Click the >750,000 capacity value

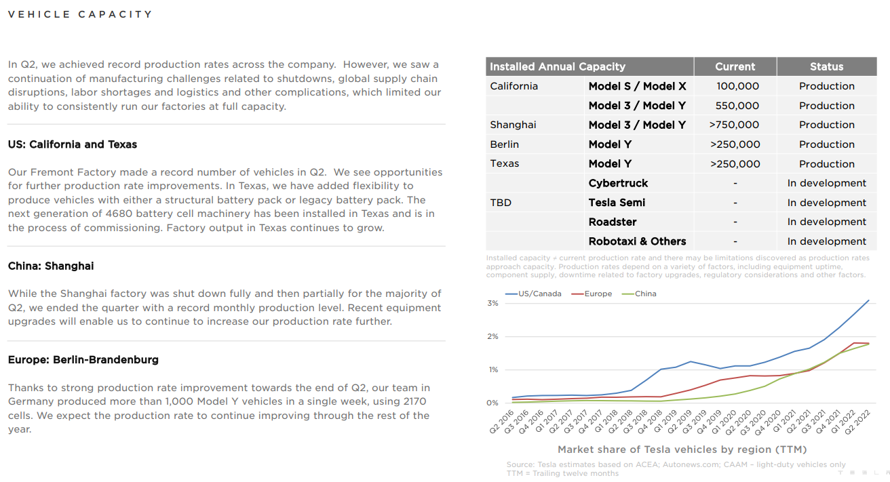(x=735, y=125)
